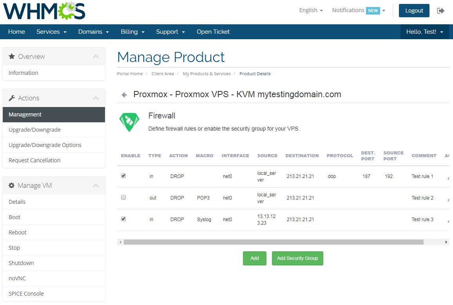
Task: Disable the Test rule 1 checkbox
Action: (x=123, y=176)
